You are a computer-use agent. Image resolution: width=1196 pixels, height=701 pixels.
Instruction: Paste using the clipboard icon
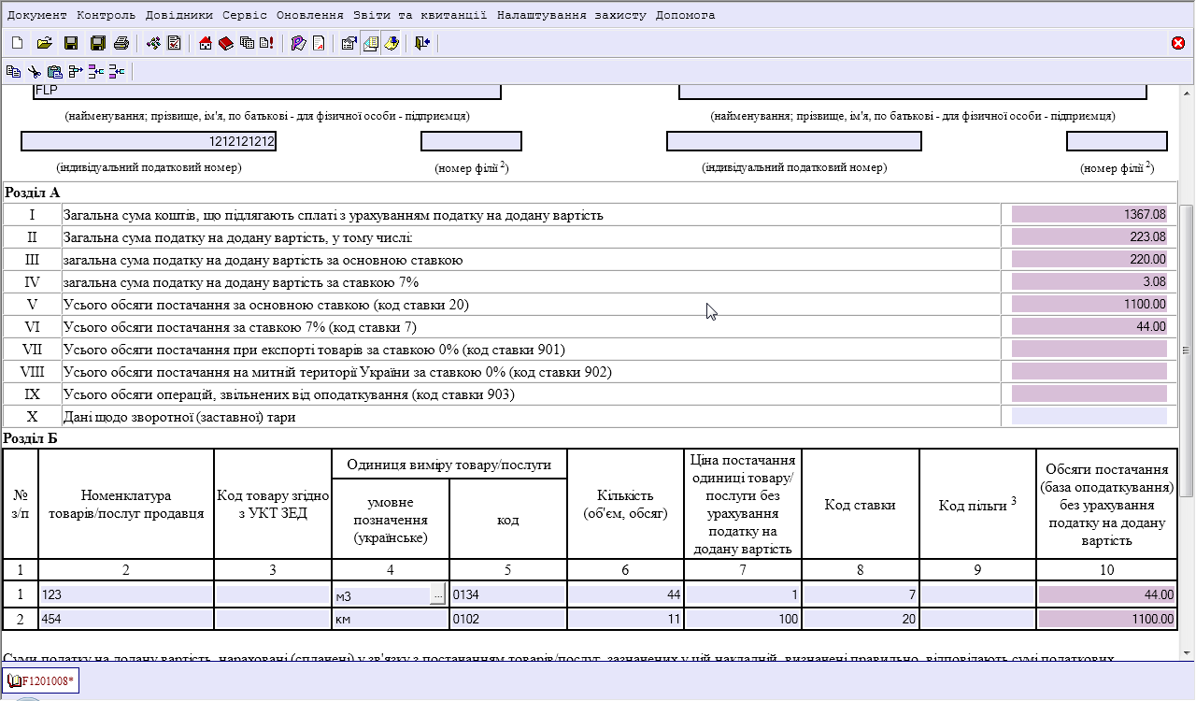click(x=54, y=71)
